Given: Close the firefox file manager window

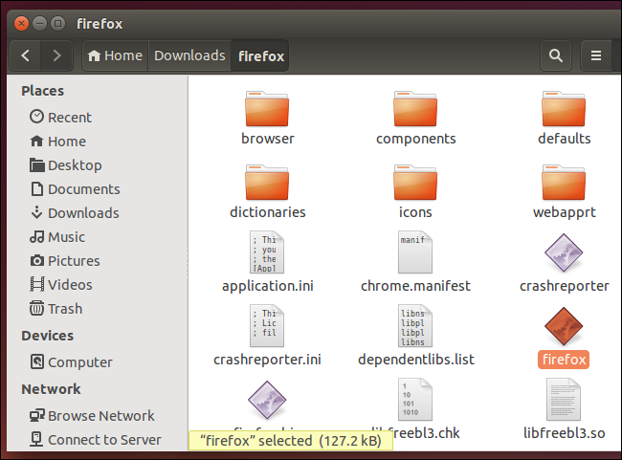Looking at the screenshot, I should (21, 24).
